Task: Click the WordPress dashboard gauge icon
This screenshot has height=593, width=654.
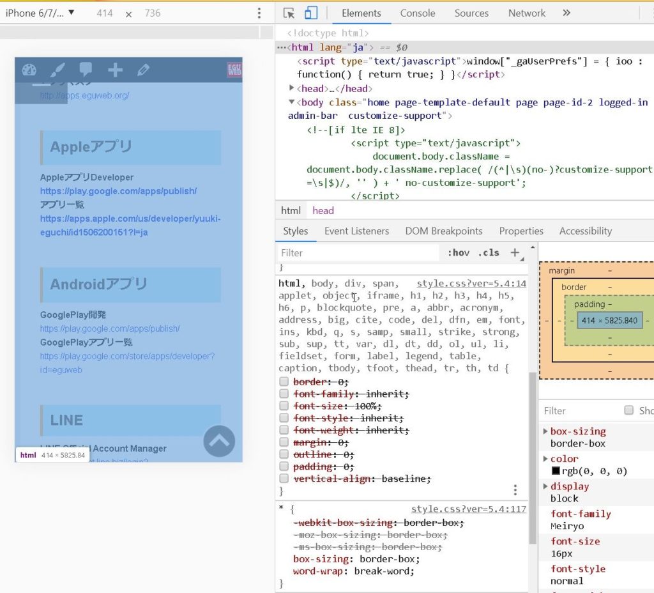Action: pyautogui.click(x=29, y=70)
